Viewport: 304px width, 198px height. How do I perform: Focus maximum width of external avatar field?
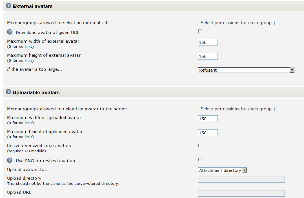(208, 42)
